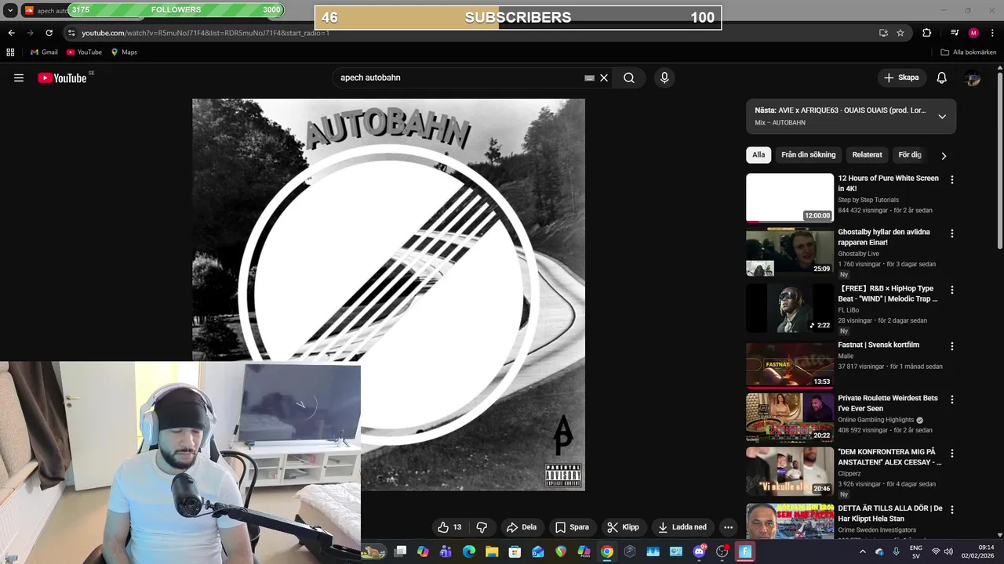Viewport: 1004px width, 564px height.
Task: Open Ghostalby hyllar den avlidna rapparen video
Action: pos(790,252)
